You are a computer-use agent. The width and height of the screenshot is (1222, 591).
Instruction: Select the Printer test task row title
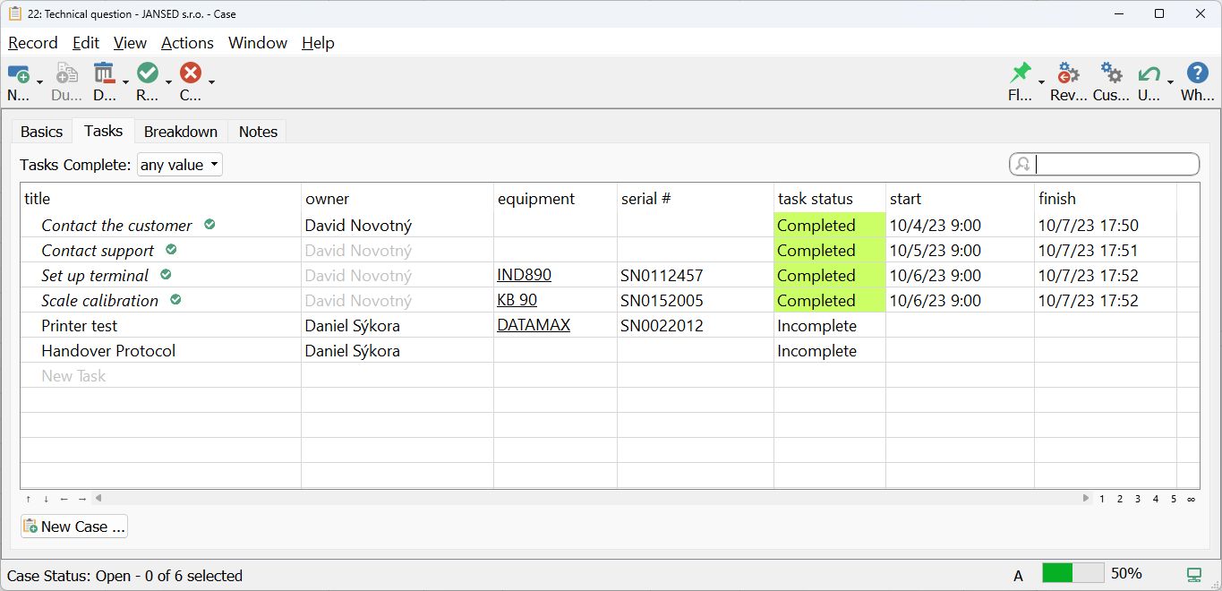(x=80, y=325)
